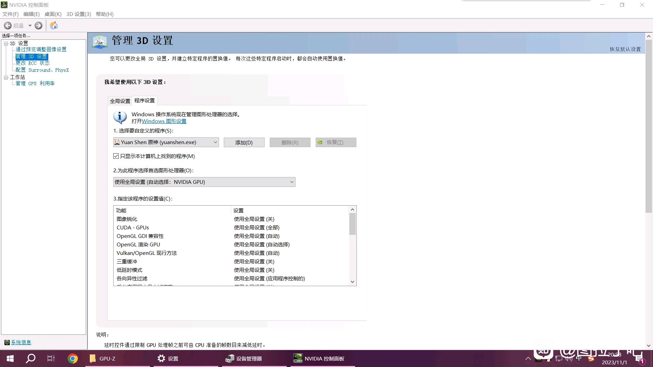Select the OpenGL 渲染 GPU row
This screenshot has height=367, width=653.
pyautogui.click(x=231, y=245)
